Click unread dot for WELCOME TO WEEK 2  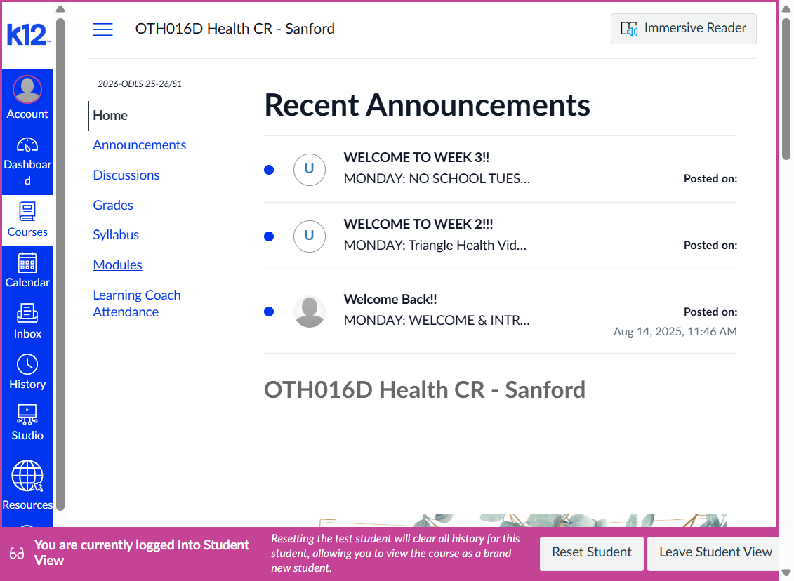(269, 236)
